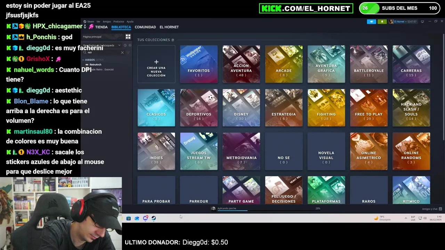Open advanced search filter icon
The width and height of the screenshot is (445, 250).
click(x=128, y=52)
